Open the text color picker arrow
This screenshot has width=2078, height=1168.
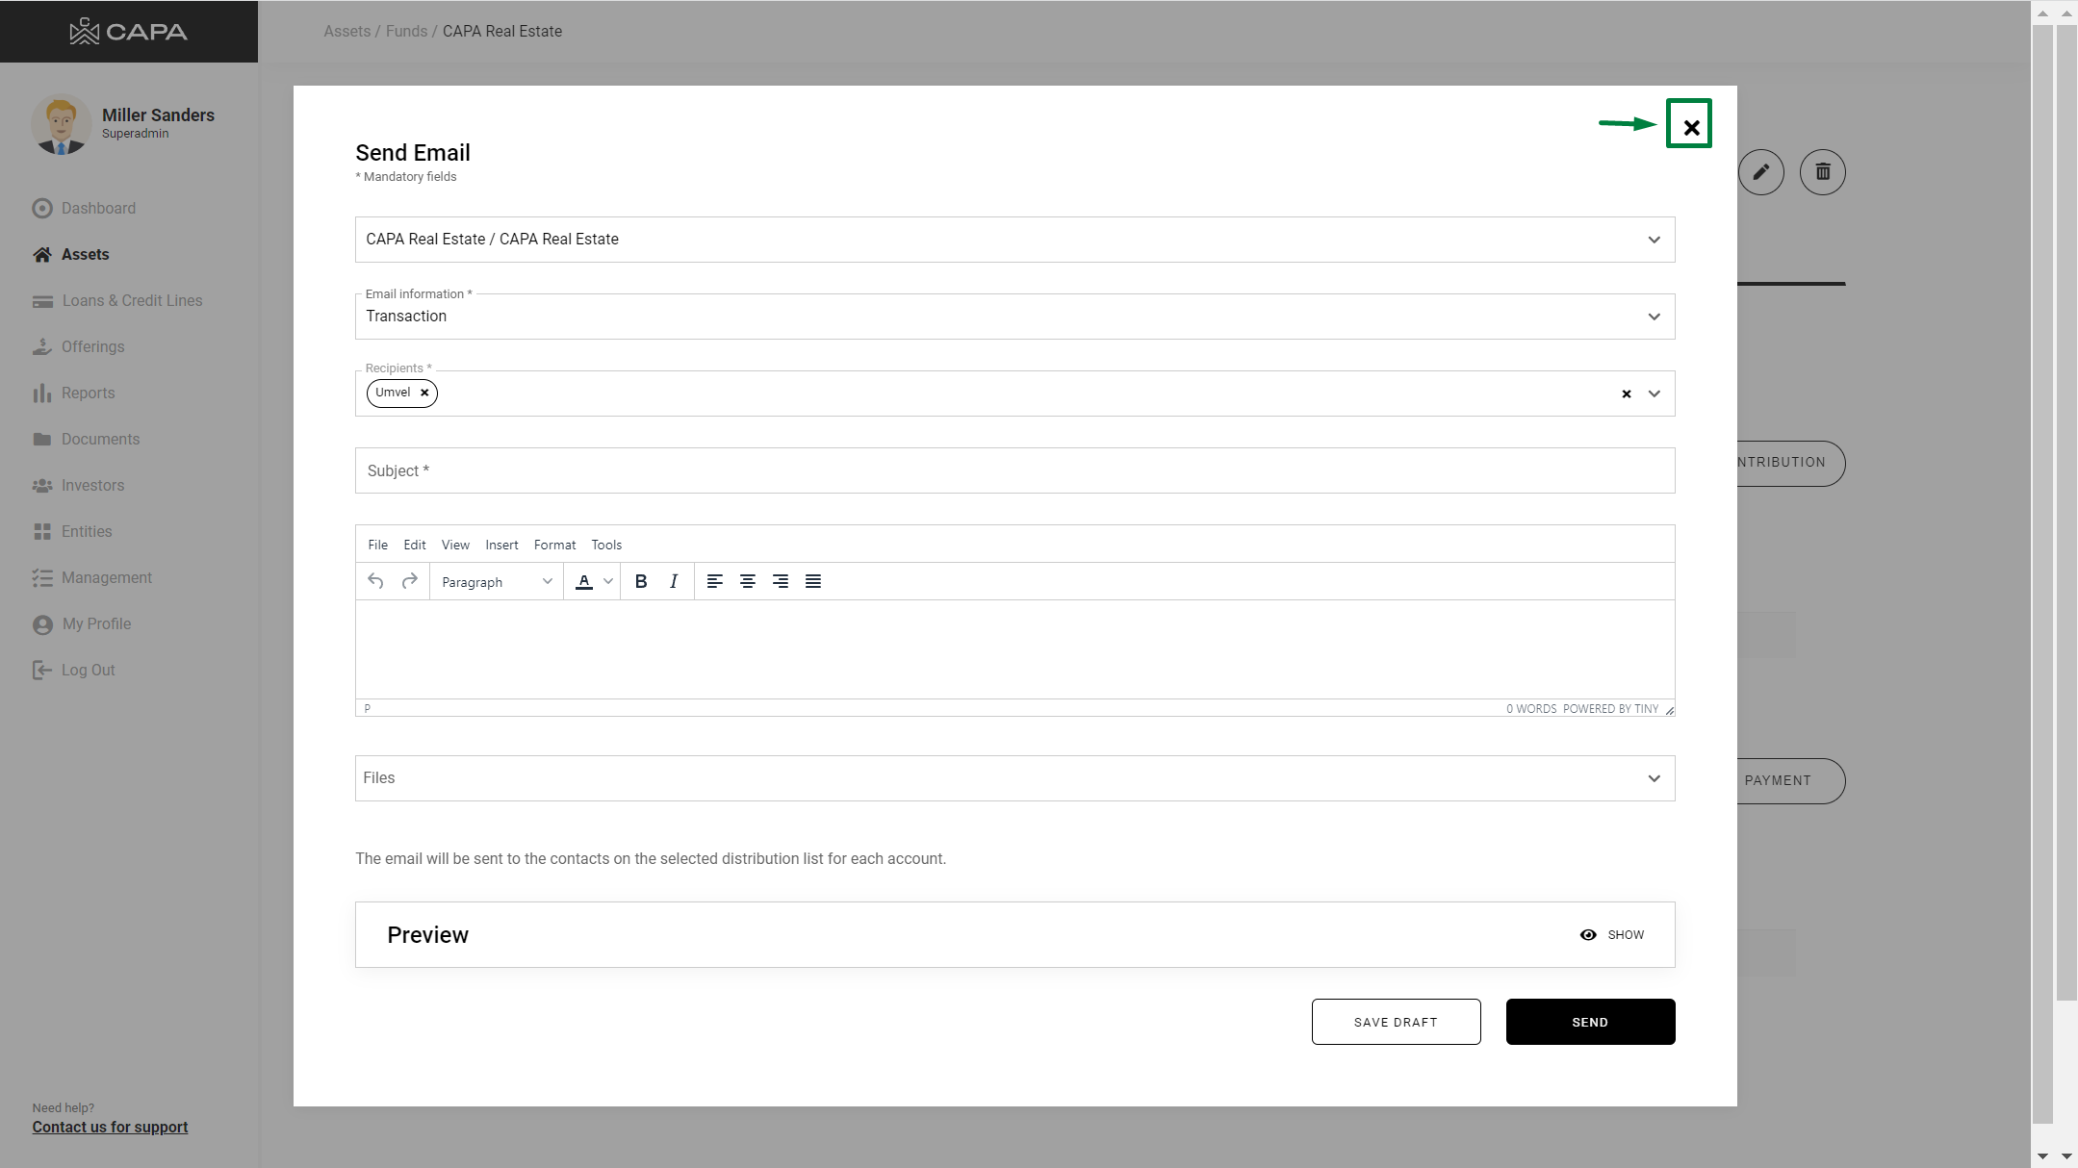point(608,581)
